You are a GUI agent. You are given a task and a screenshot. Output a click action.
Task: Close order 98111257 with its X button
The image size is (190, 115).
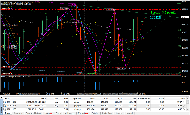(184, 109)
